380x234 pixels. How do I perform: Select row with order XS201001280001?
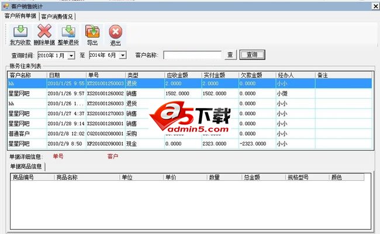pyautogui.click(x=190, y=123)
